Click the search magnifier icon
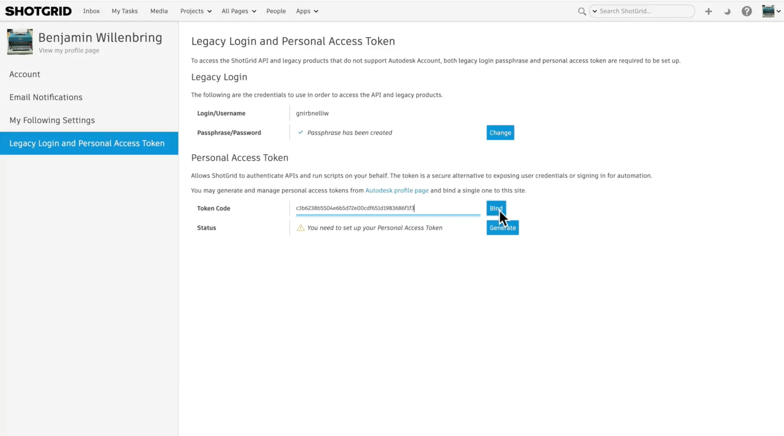This screenshot has width=784, height=436. click(582, 11)
